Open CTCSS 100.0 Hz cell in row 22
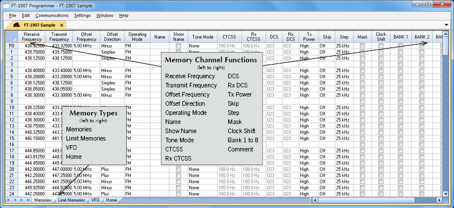Image resolution: width=454 pixels, height=208 pixels. pyautogui.click(x=229, y=182)
